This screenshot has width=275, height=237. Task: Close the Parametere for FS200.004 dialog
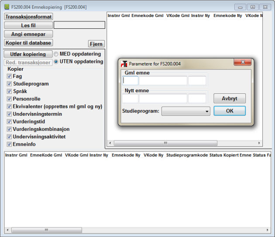click(x=243, y=62)
